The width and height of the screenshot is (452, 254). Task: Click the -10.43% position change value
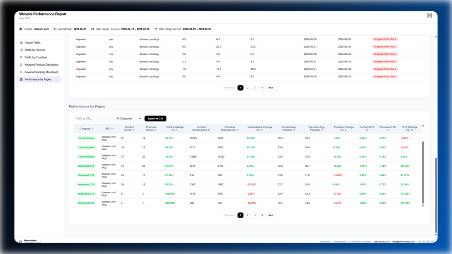click(x=338, y=175)
